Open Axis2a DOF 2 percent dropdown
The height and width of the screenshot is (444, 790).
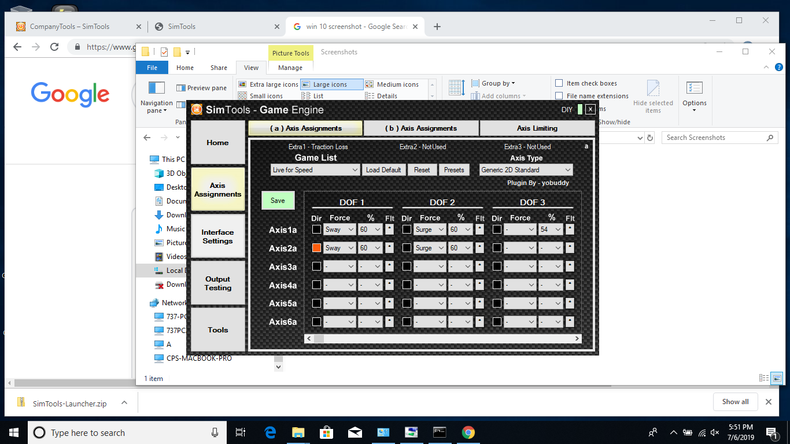coord(460,248)
